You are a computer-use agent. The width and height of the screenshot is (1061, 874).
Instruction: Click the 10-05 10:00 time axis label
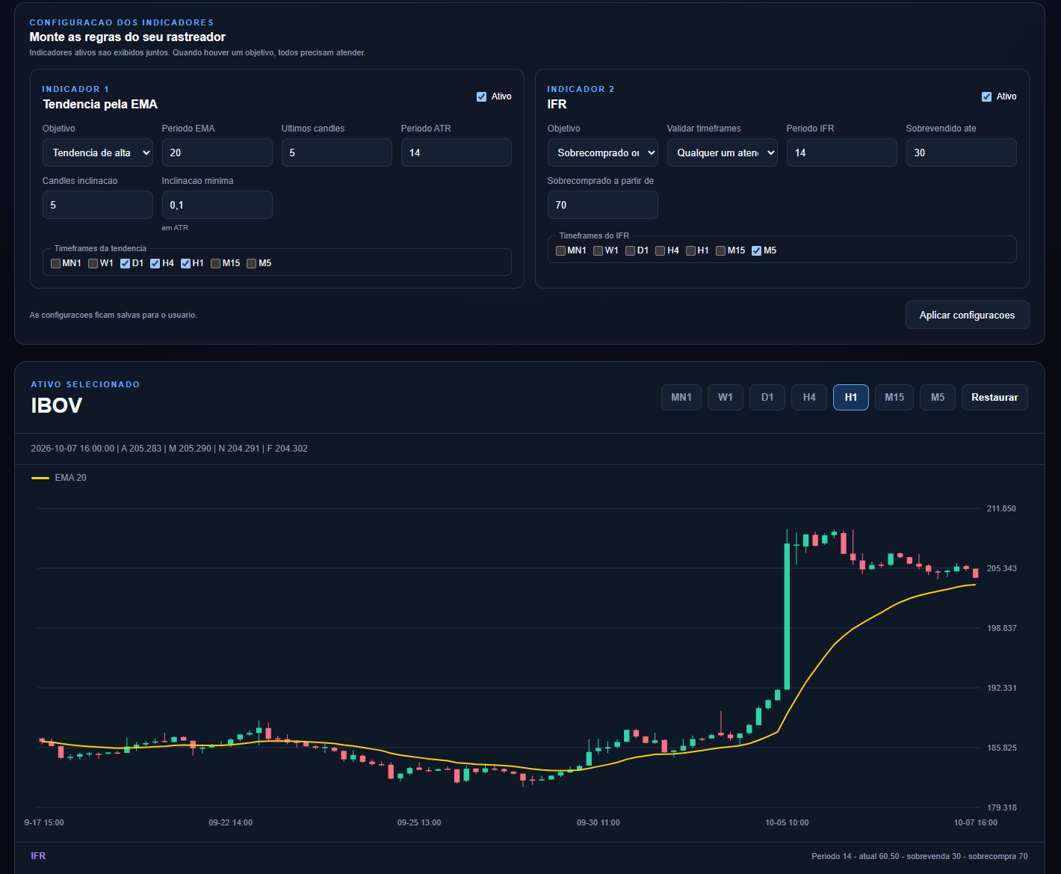coord(787,822)
